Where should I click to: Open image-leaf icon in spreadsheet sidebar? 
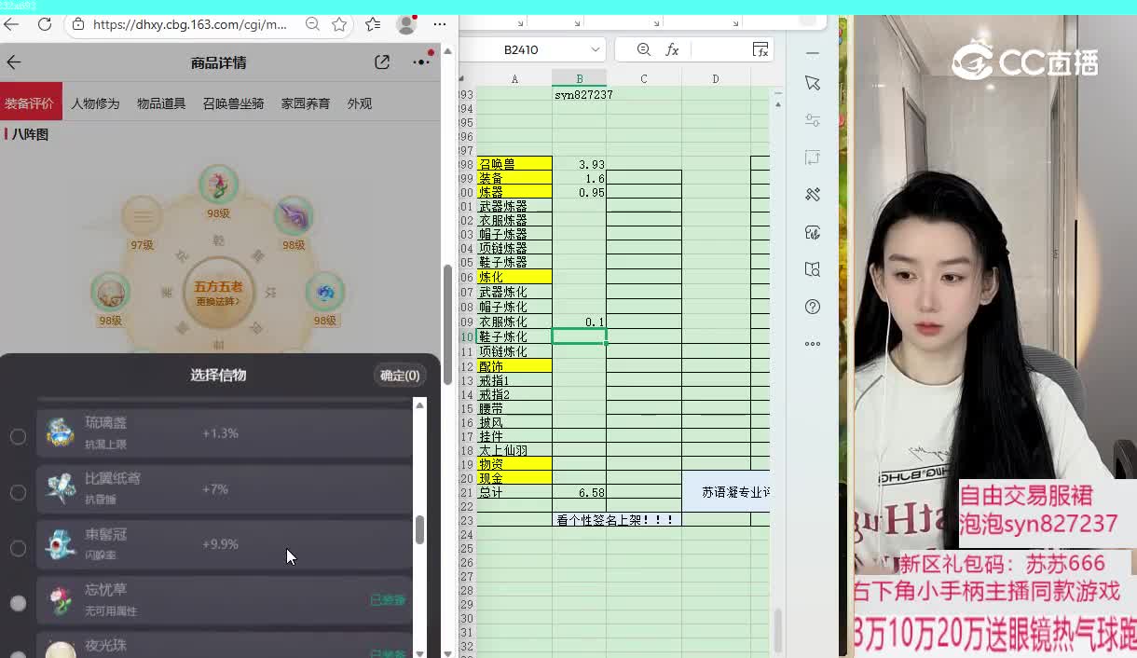813,232
